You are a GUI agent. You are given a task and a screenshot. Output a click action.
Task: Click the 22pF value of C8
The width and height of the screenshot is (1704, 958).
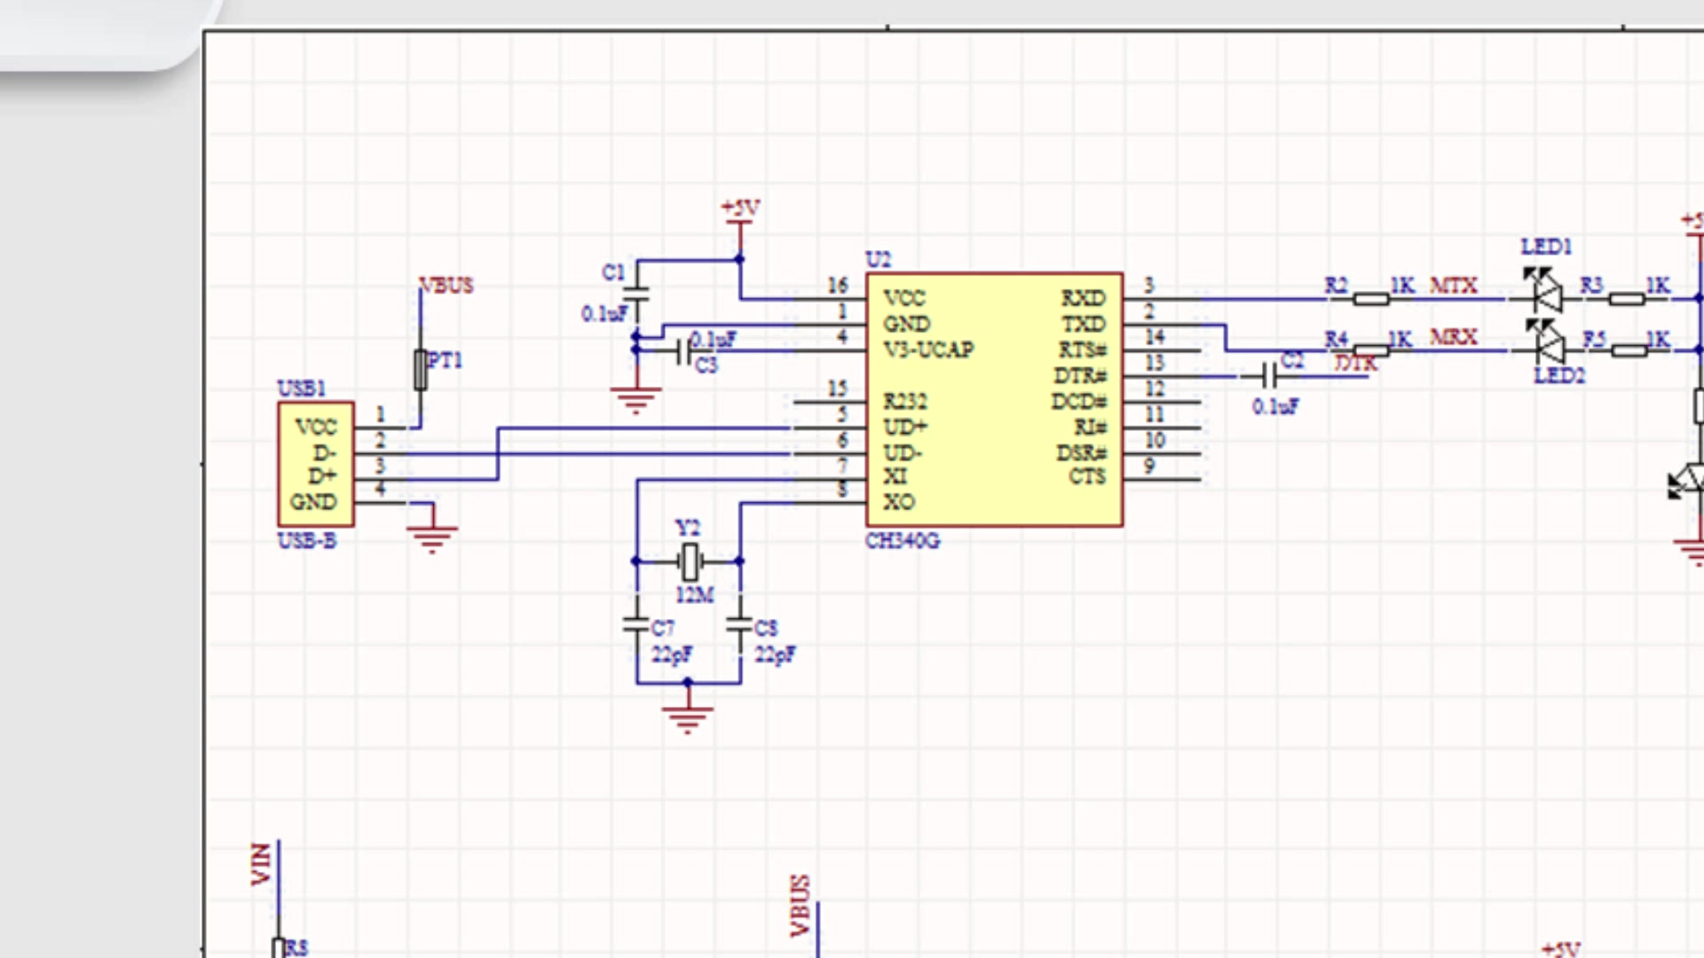click(776, 656)
